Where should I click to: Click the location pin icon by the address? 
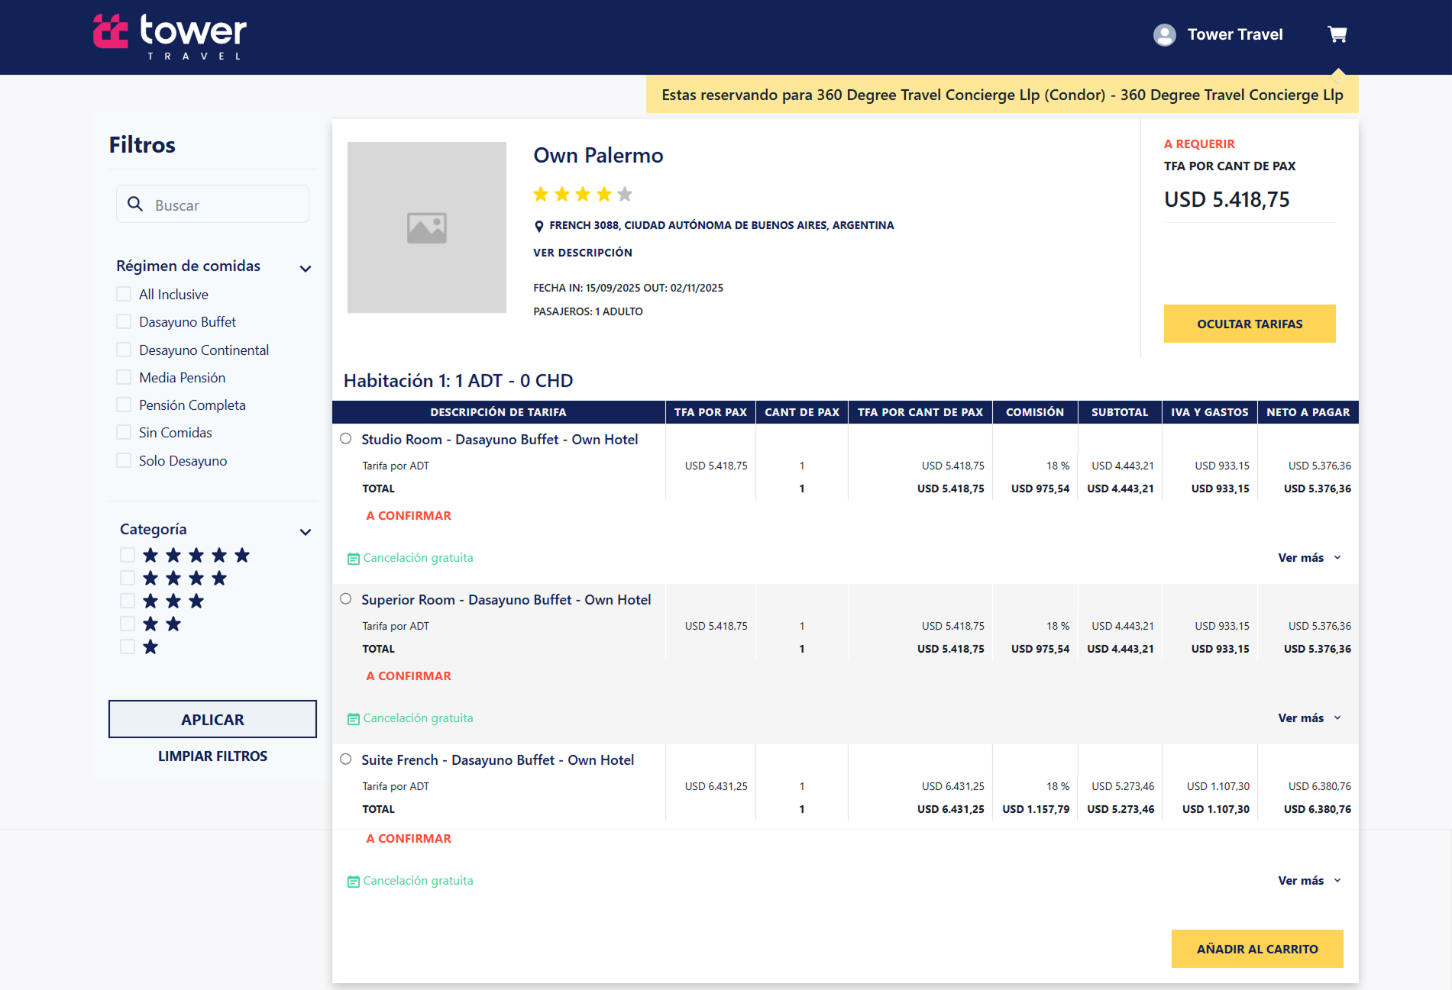click(538, 226)
